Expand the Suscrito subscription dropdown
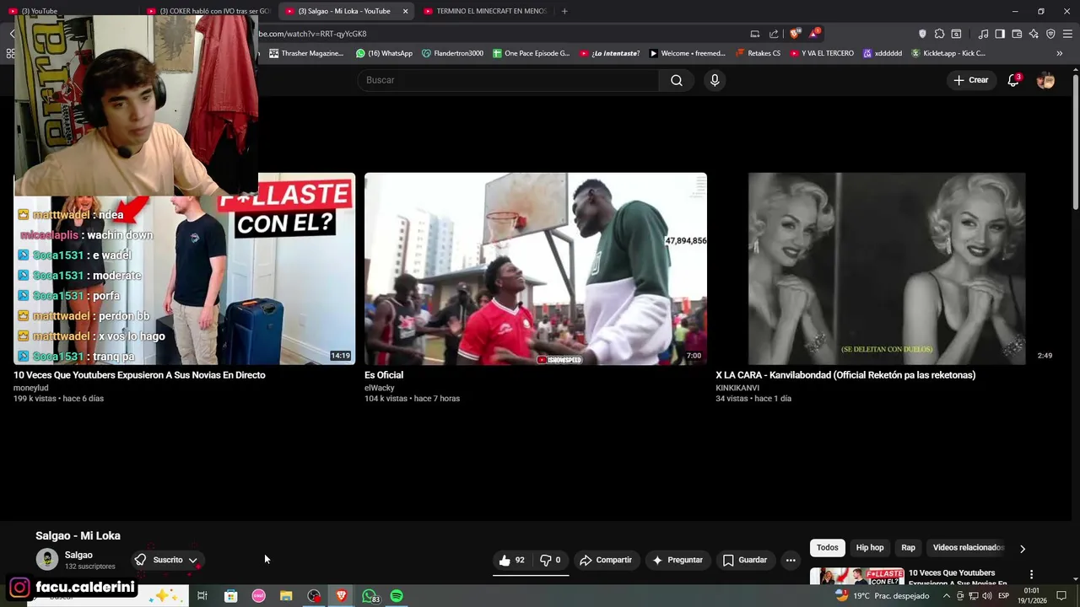1080x607 pixels. tap(167, 560)
